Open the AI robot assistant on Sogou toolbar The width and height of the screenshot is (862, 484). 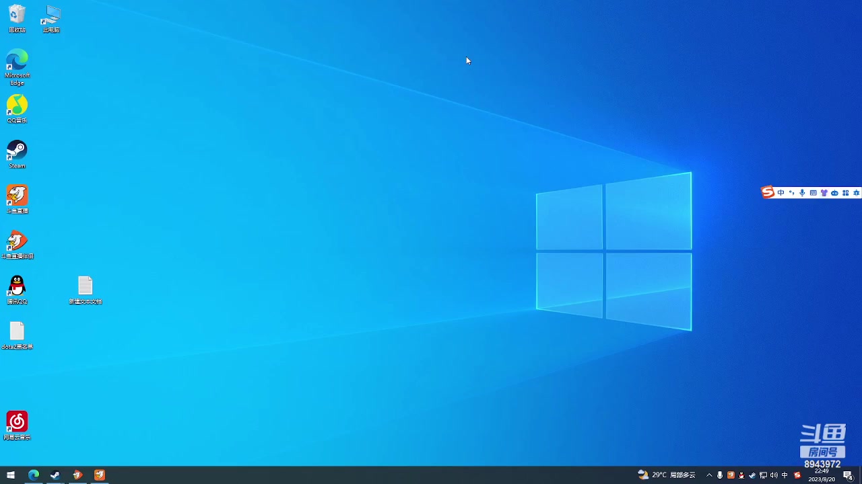coord(834,193)
